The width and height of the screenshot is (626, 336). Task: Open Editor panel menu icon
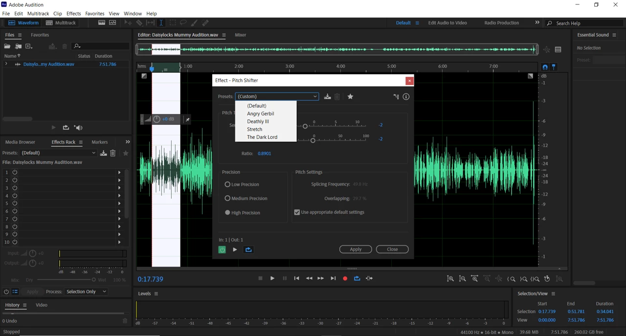click(x=224, y=35)
